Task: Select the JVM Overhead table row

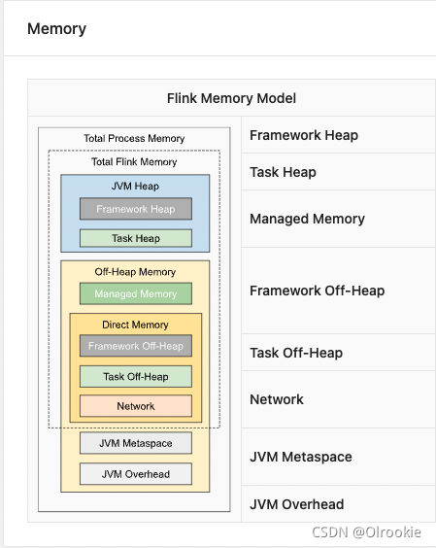Action: (x=339, y=504)
